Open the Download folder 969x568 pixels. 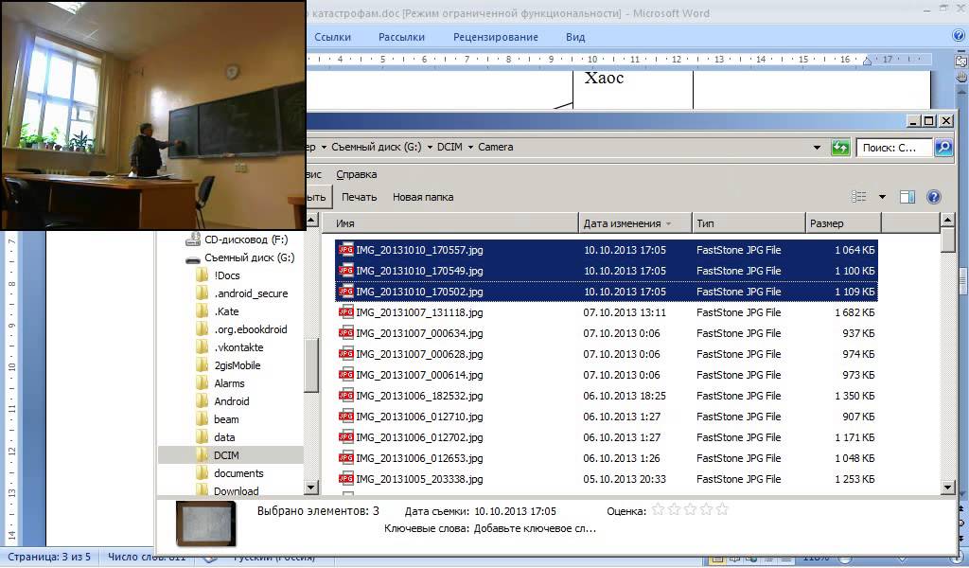[236, 490]
